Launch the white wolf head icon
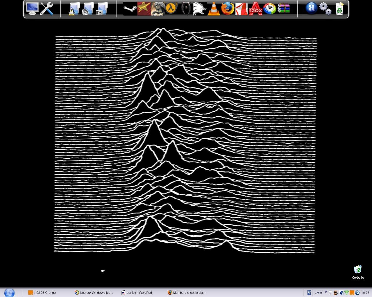The width and height of the screenshot is (372, 297). [200, 9]
